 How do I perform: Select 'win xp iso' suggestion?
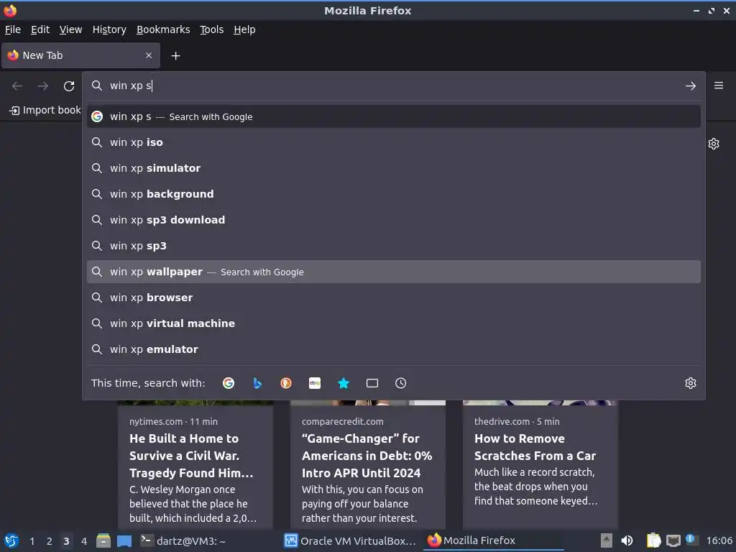tap(394, 142)
